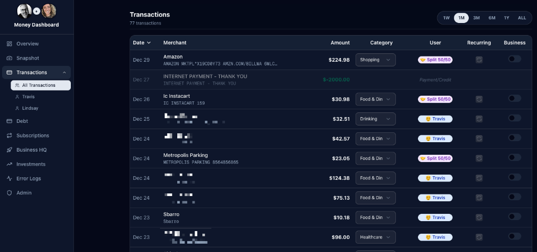Open category dropdown for Metropolis Parking

[375, 158]
